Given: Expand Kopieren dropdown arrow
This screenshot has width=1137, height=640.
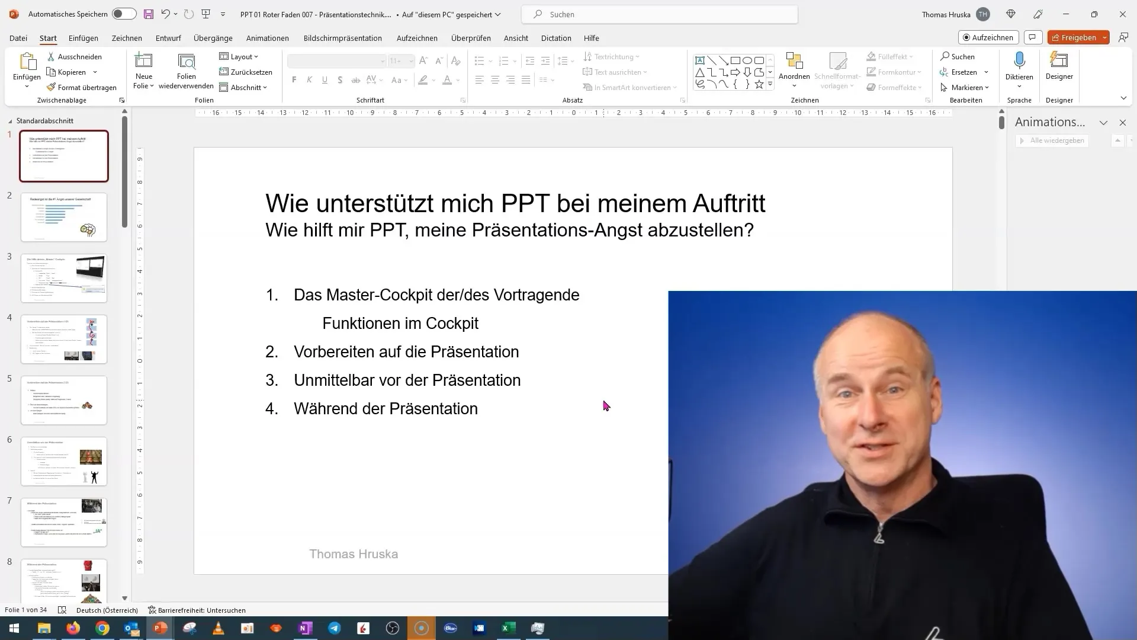Looking at the screenshot, I should (95, 72).
